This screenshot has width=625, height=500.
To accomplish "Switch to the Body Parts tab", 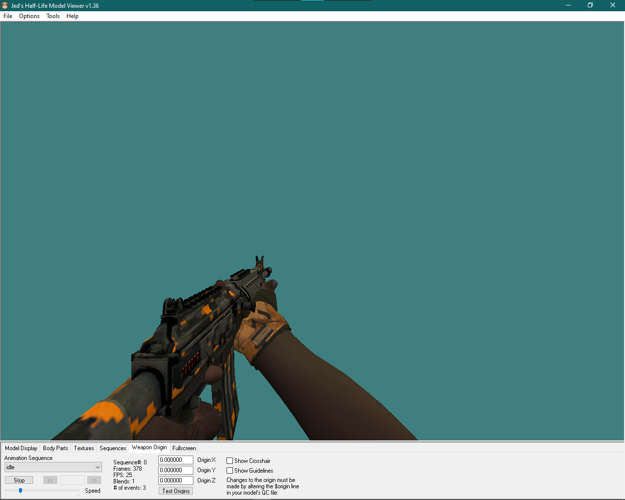I will pyautogui.click(x=56, y=448).
